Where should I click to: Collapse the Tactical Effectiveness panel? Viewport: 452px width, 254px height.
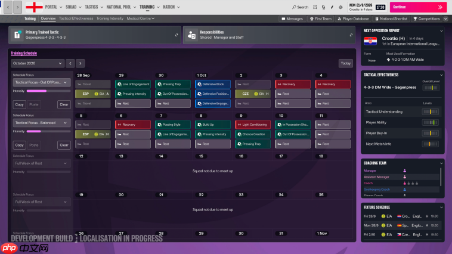tap(441, 75)
